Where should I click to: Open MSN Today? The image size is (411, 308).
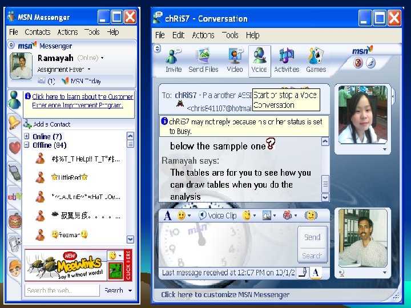[x=81, y=81]
